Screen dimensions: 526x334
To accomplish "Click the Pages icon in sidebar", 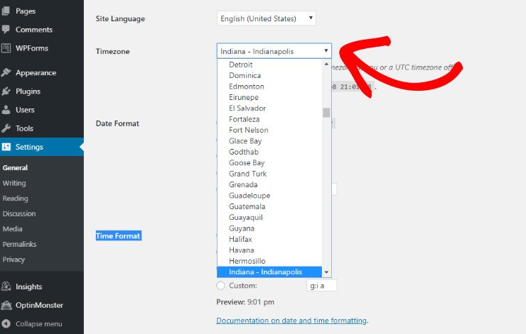I will 6,11.
